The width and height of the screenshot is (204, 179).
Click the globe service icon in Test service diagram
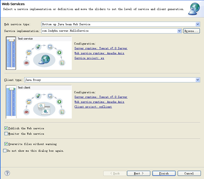[44, 60]
